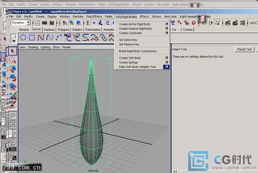
Task: Click the Attach Curves shelf icon
Action: 67,37
